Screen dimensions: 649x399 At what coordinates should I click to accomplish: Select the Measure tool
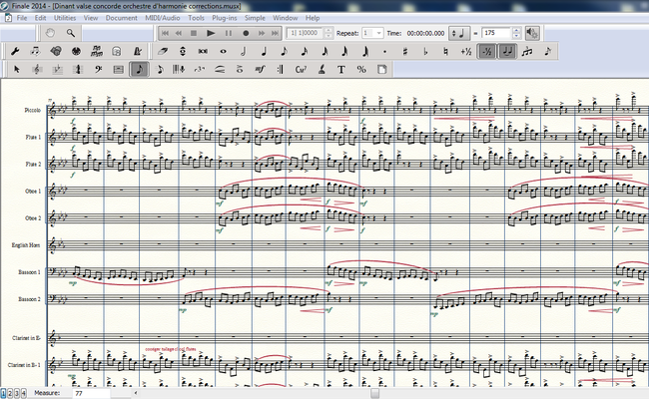click(118, 69)
